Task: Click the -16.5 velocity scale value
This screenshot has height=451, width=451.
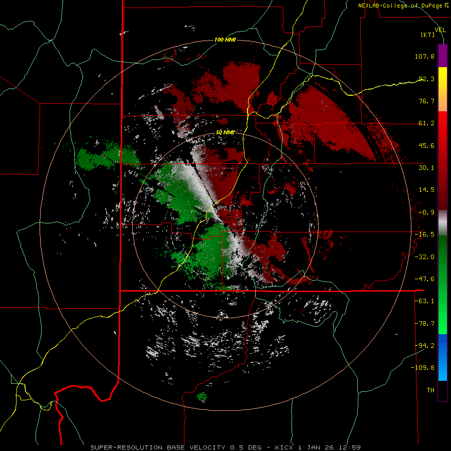Action: coord(424,234)
